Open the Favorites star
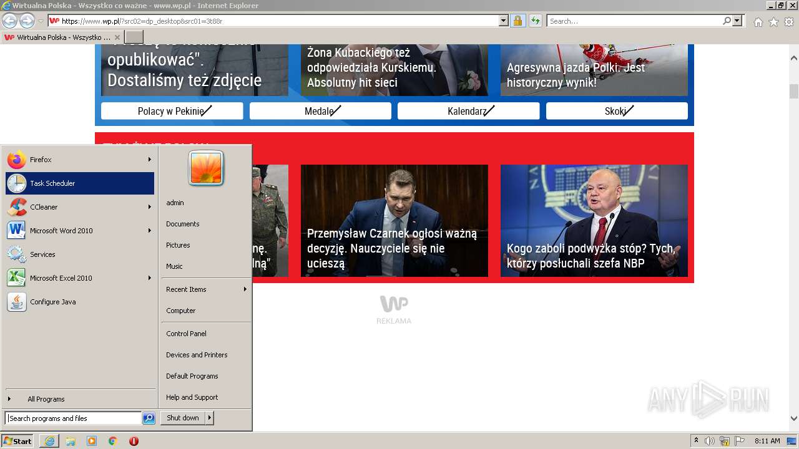 coord(773,22)
